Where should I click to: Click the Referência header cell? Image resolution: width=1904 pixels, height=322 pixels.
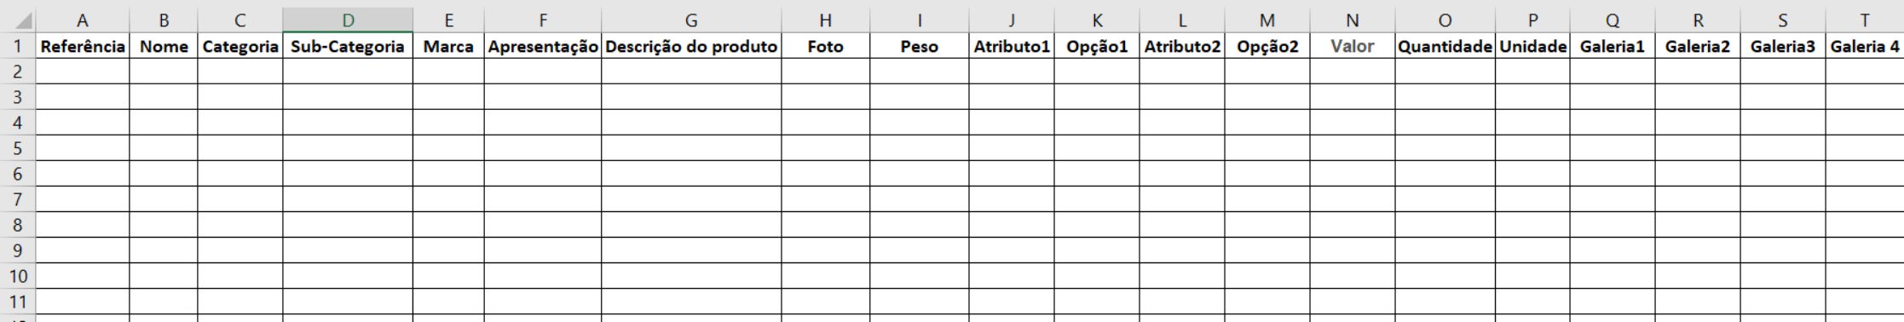click(83, 47)
